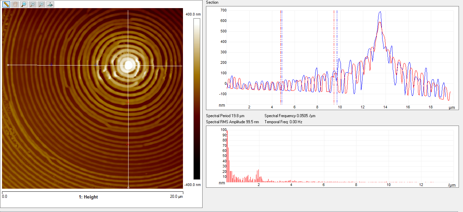Choose the magnifier zoom tool
Image resolution: width=463 pixels, height=212 pixels.
[24, 4]
